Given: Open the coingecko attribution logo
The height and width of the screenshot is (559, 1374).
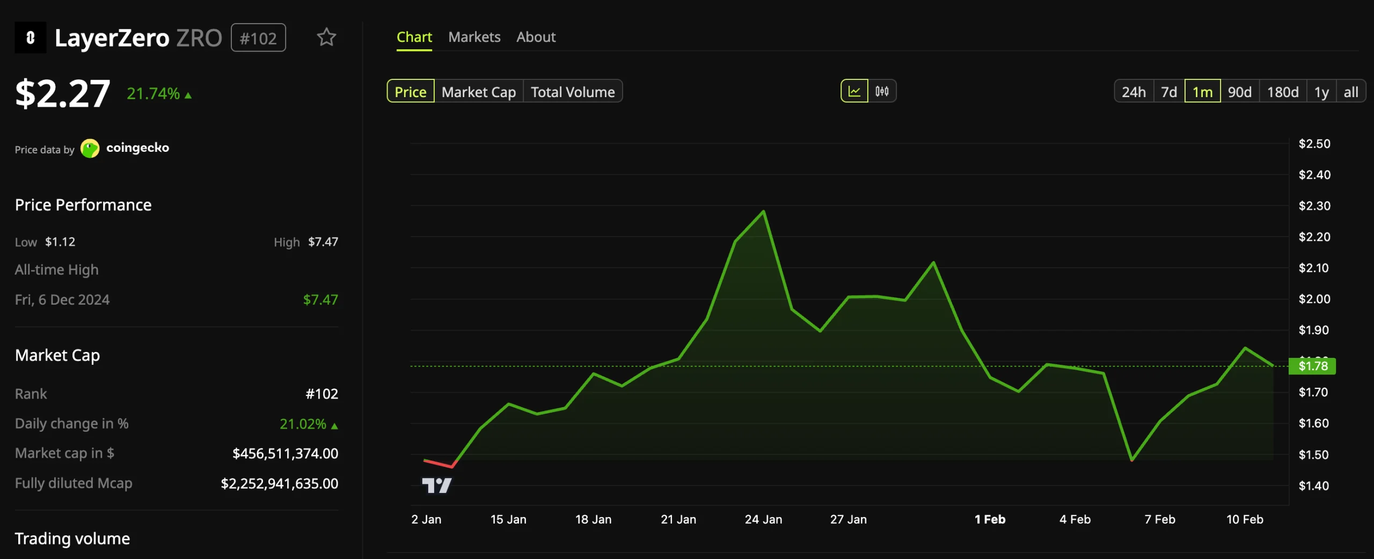Looking at the screenshot, I should point(90,148).
